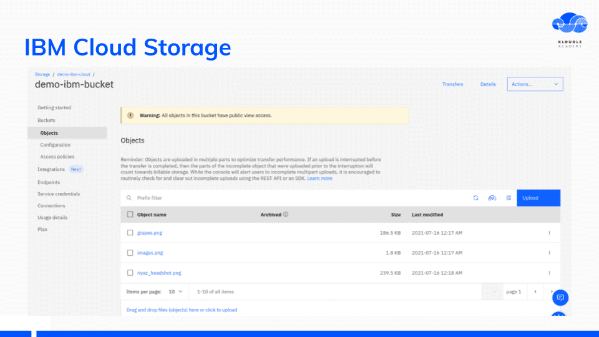Switch to grid view icon
Image resolution: width=599 pixels, height=337 pixels.
(x=509, y=198)
